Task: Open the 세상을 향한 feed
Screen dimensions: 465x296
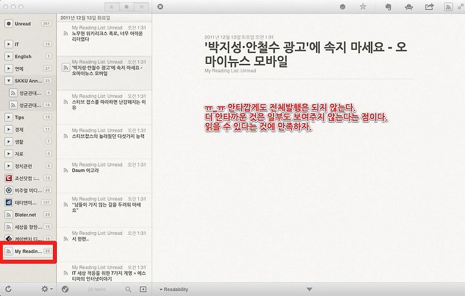Action: (x=28, y=227)
